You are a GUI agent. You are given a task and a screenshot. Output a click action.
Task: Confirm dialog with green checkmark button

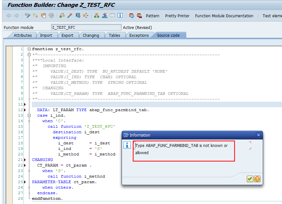[x=250, y=179]
